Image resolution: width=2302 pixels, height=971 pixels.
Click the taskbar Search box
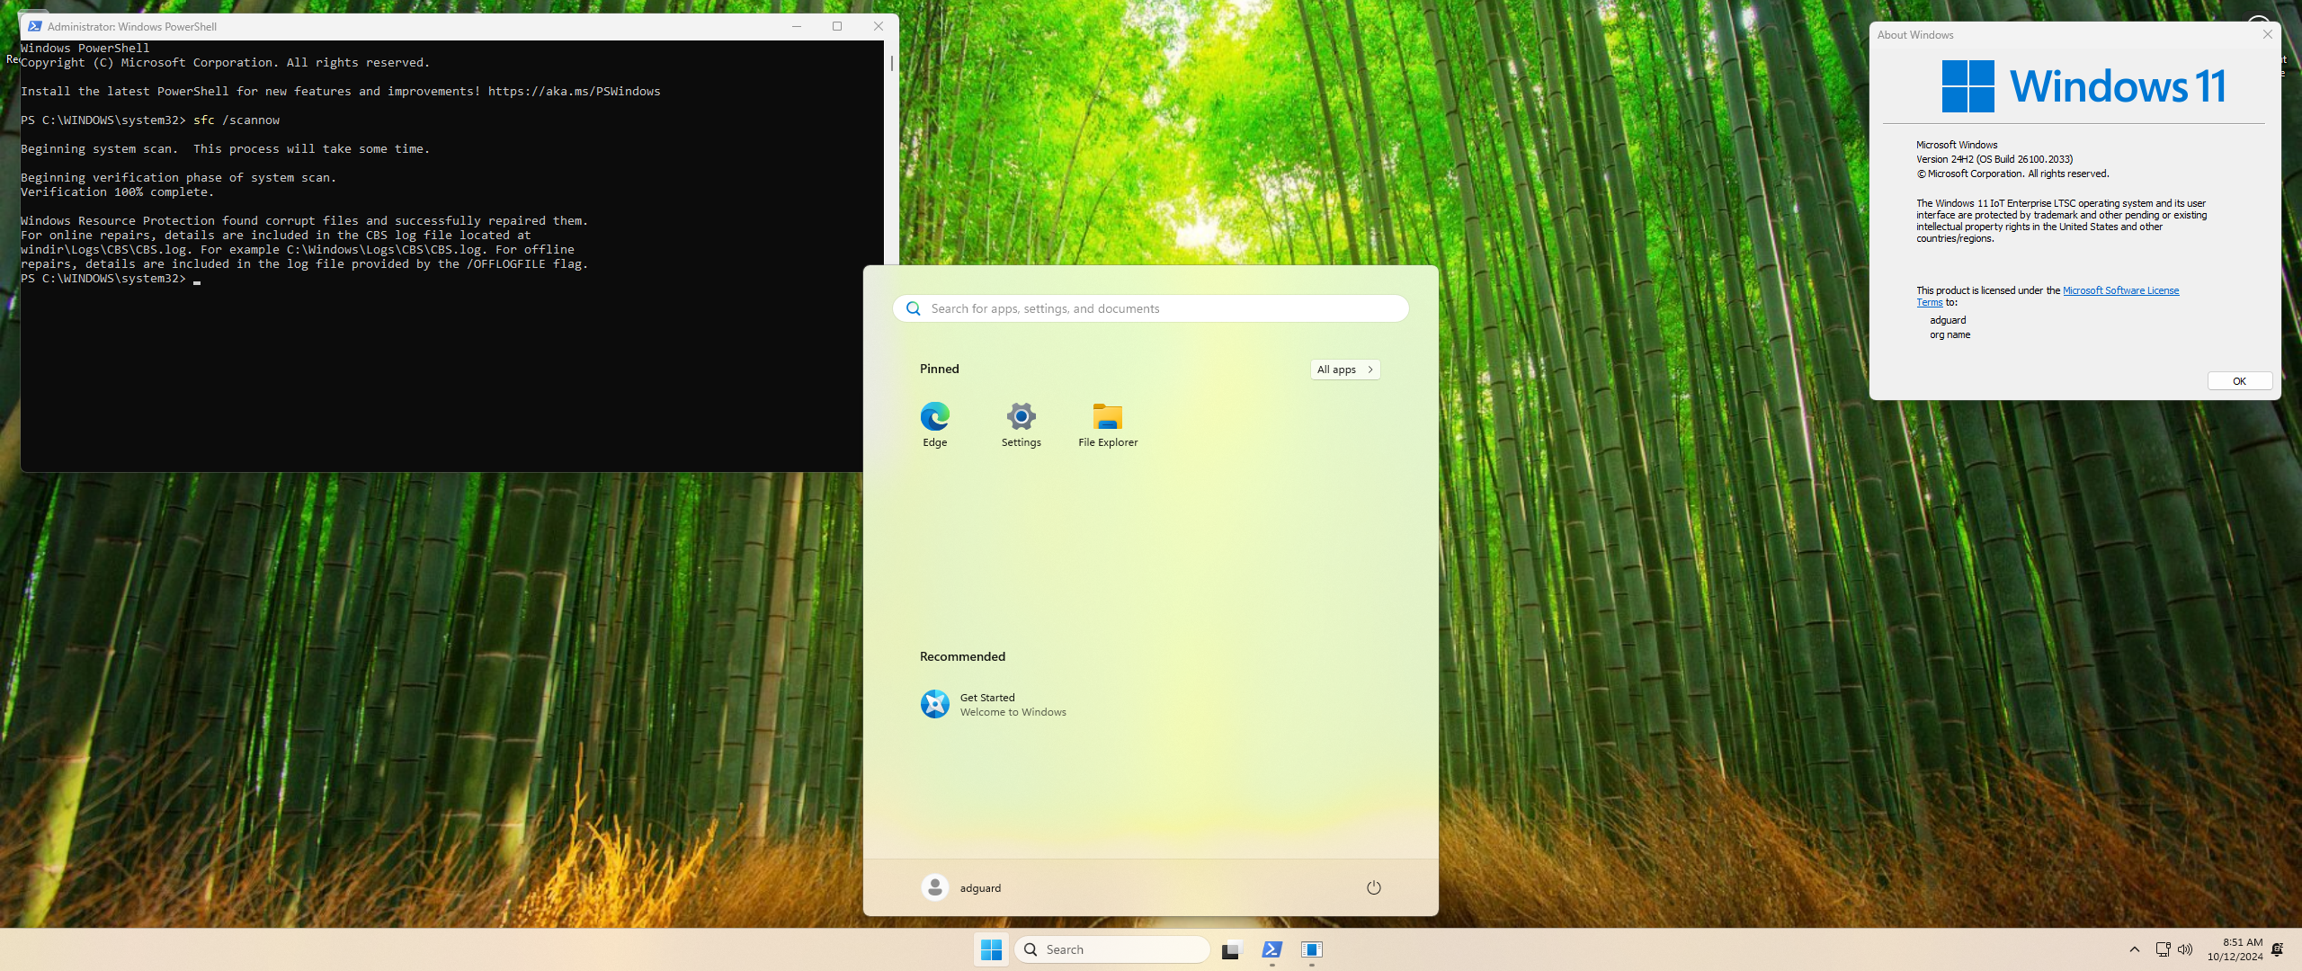click(1112, 949)
